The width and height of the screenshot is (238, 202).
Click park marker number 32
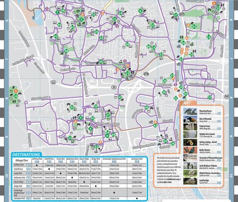[72, 108]
